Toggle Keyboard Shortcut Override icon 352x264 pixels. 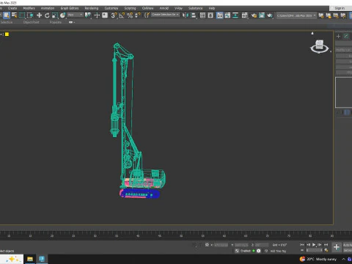tap(105, 15)
